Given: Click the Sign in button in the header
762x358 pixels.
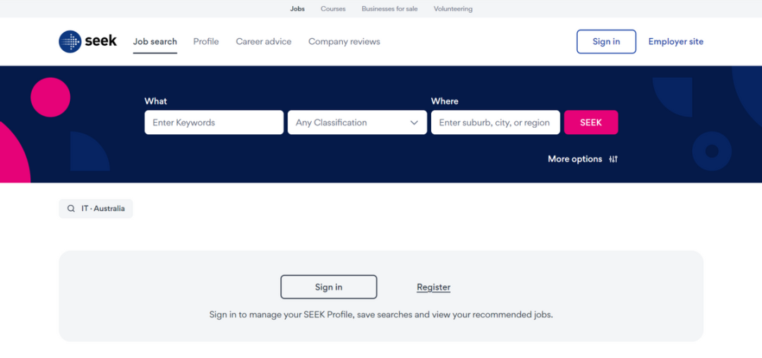Looking at the screenshot, I should click(x=606, y=42).
